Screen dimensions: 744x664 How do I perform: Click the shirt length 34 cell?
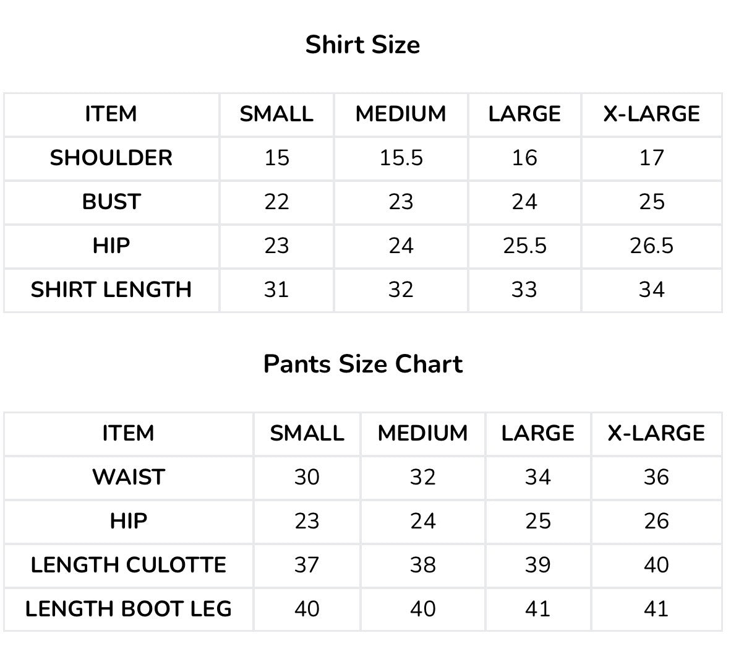[x=651, y=290]
